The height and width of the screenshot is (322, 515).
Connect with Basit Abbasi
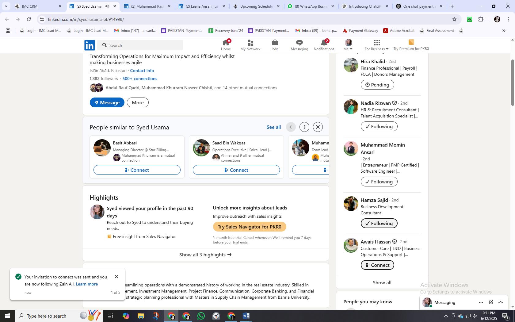[x=137, y=170]
